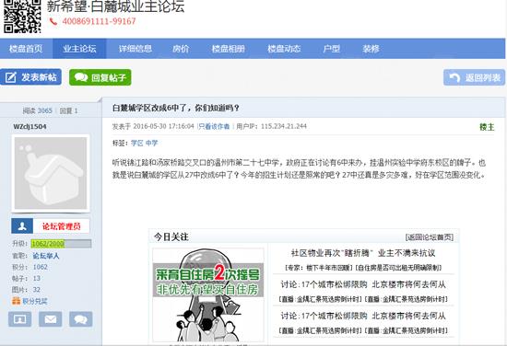Click the QR code image
Image resolution: width=507 pixels, height=346 pixels.
click(x=22, y=16)
